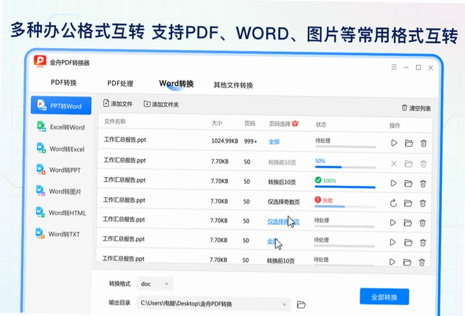Select PPT转Word in the sidebar
465x316 pixels.
[x=61, y=105]
